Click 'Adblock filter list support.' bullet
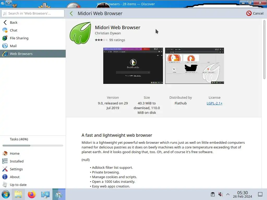267x200 pixels. (x=112, y=167)
